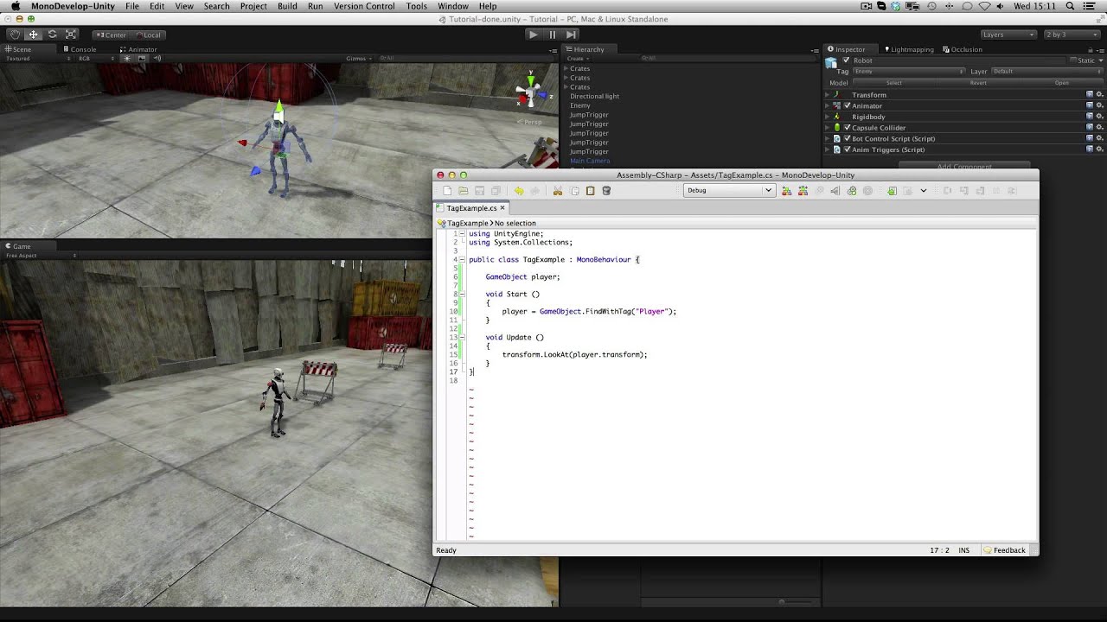The image size is (1107, 622).
Task: Click Copy icon in MonoDevelop toolbar
Action: click(x=574, y=191)
